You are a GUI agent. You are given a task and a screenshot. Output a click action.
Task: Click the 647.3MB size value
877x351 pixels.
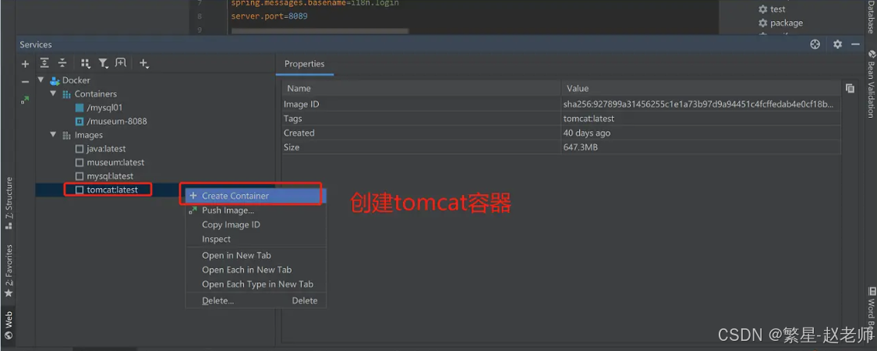pos(582,147)
